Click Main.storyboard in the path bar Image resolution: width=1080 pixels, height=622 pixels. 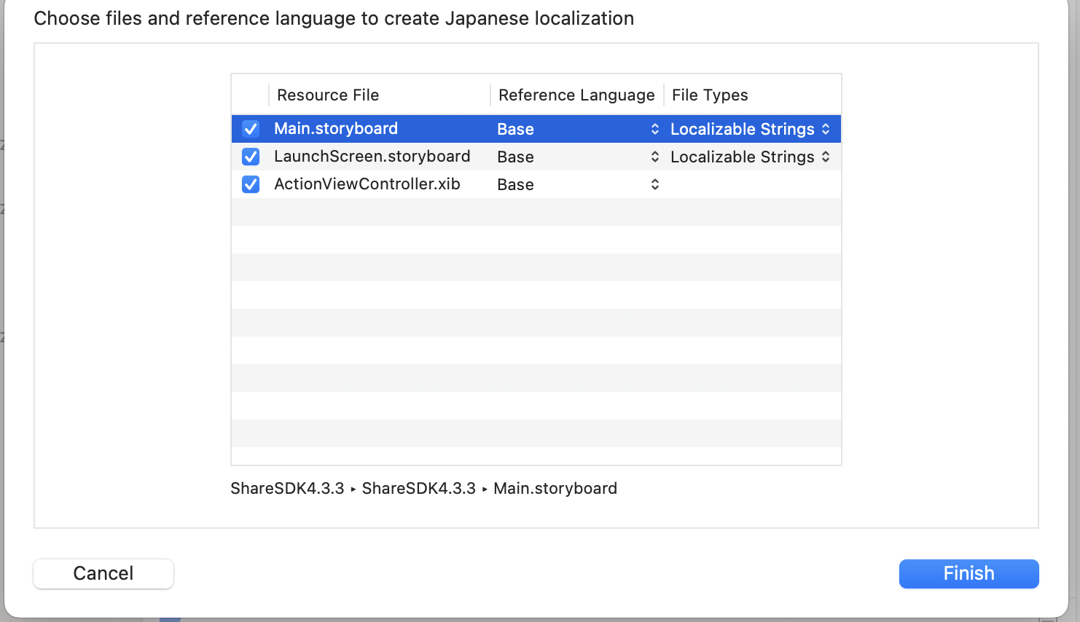(555, 489)
